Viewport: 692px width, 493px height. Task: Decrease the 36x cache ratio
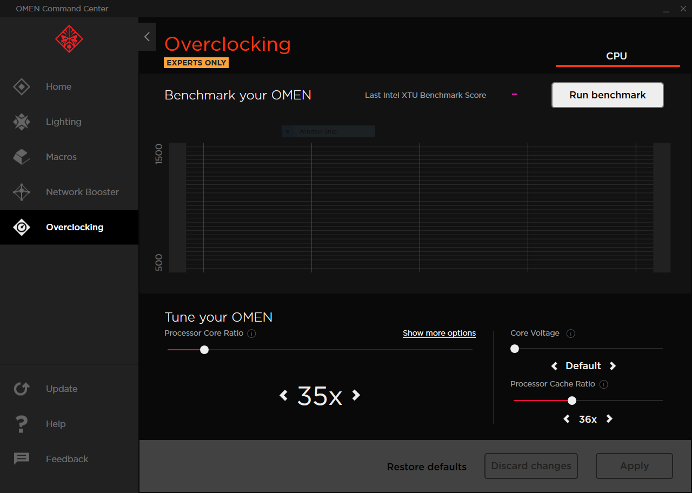coord(567,419)
